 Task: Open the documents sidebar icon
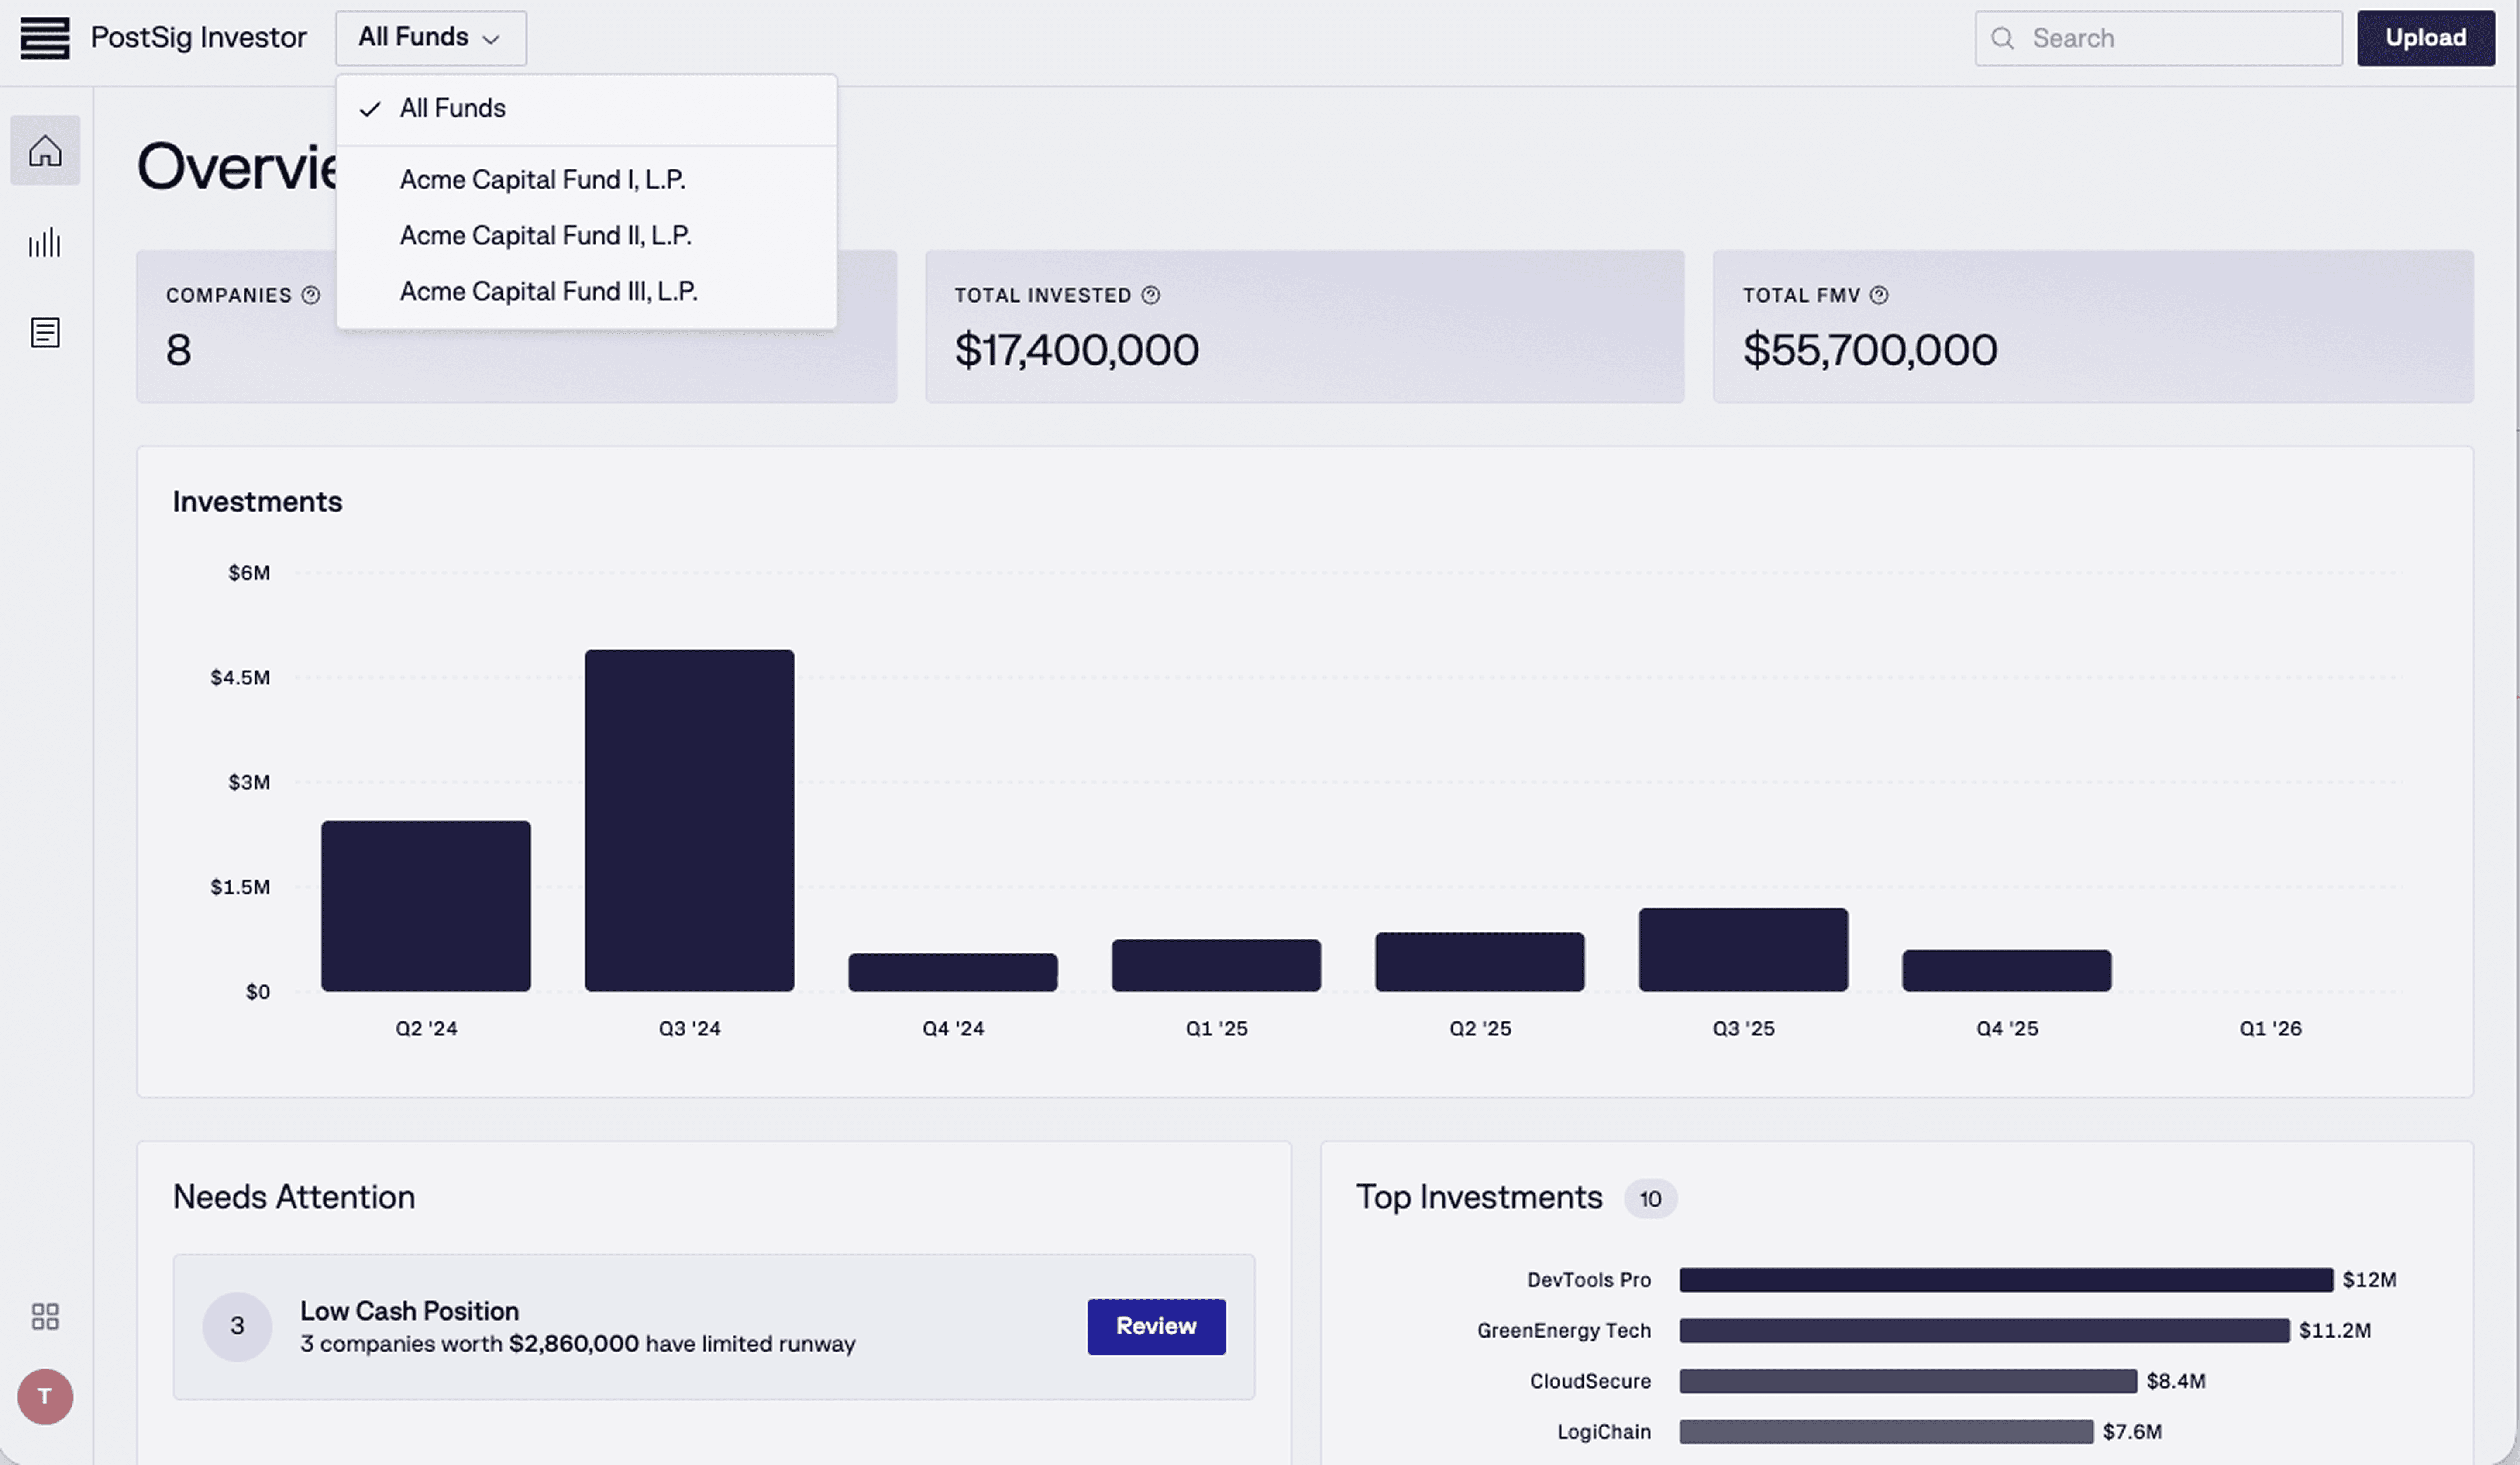pos(45,332)
